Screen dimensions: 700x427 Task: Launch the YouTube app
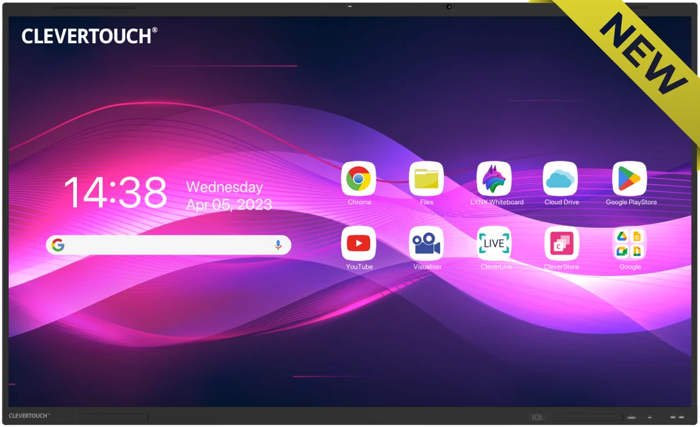tap(359, 243)
